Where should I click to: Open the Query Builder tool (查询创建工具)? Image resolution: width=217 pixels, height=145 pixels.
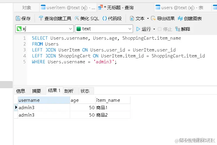pyautogui.click(x=55, y=18)
